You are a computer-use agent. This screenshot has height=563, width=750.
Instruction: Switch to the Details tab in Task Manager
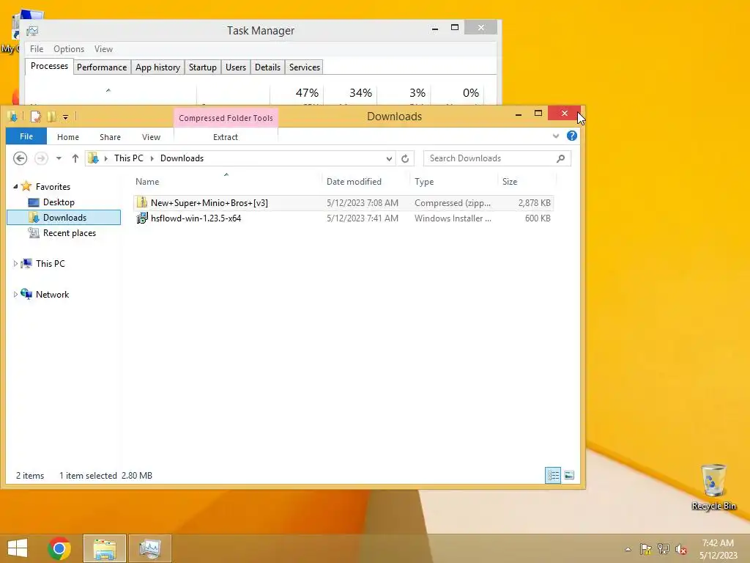[x=267, y=67]
